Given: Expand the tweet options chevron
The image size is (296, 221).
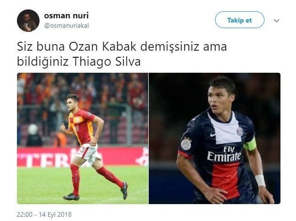Looking at the screenshot, I should coord(276,21).
